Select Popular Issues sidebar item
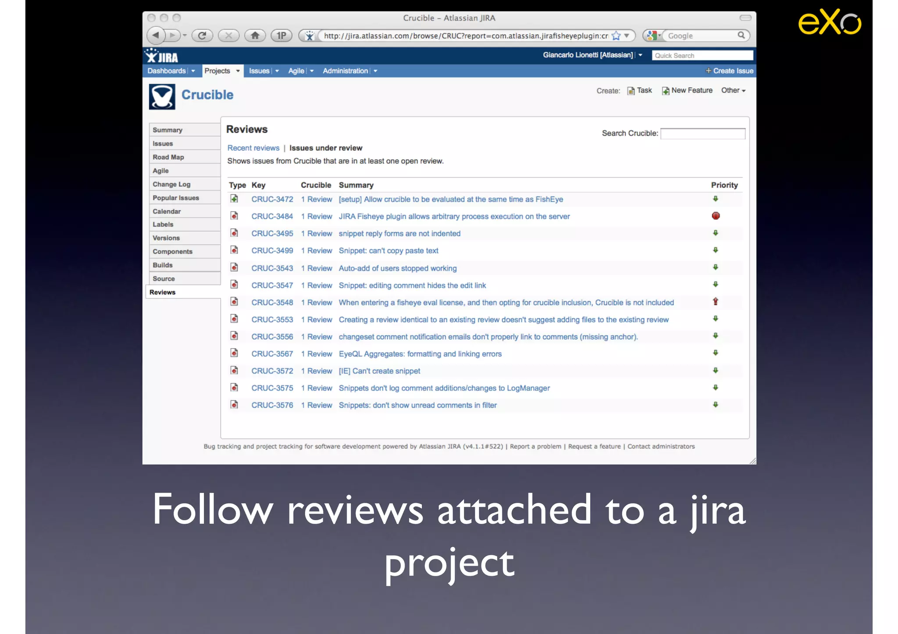Viewport: 898px width, 634px height. (185, 198)
